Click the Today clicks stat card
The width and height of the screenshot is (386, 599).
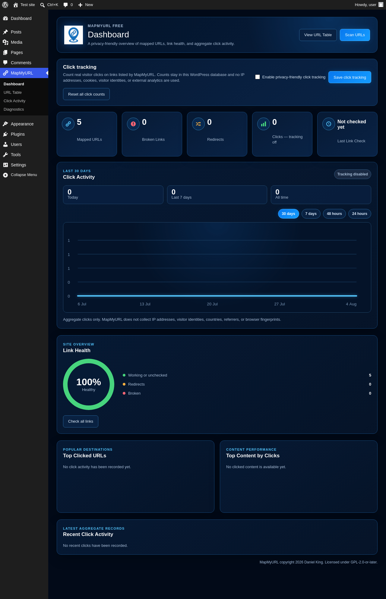click(x=113, y=195)
